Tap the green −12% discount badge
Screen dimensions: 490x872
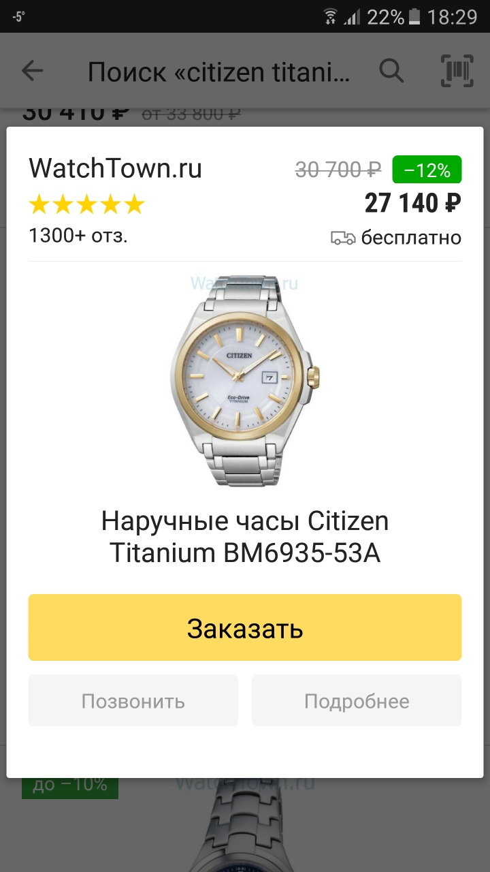click(x=427, y=170)
